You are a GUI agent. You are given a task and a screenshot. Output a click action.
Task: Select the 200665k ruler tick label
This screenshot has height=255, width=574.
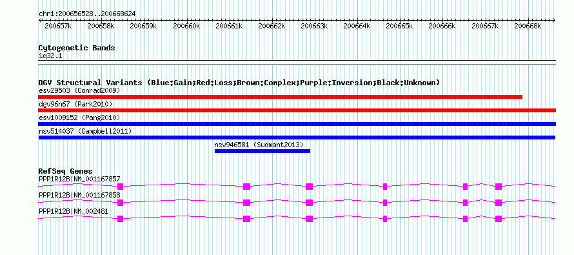pyautogui.click(x=399, y=26)
